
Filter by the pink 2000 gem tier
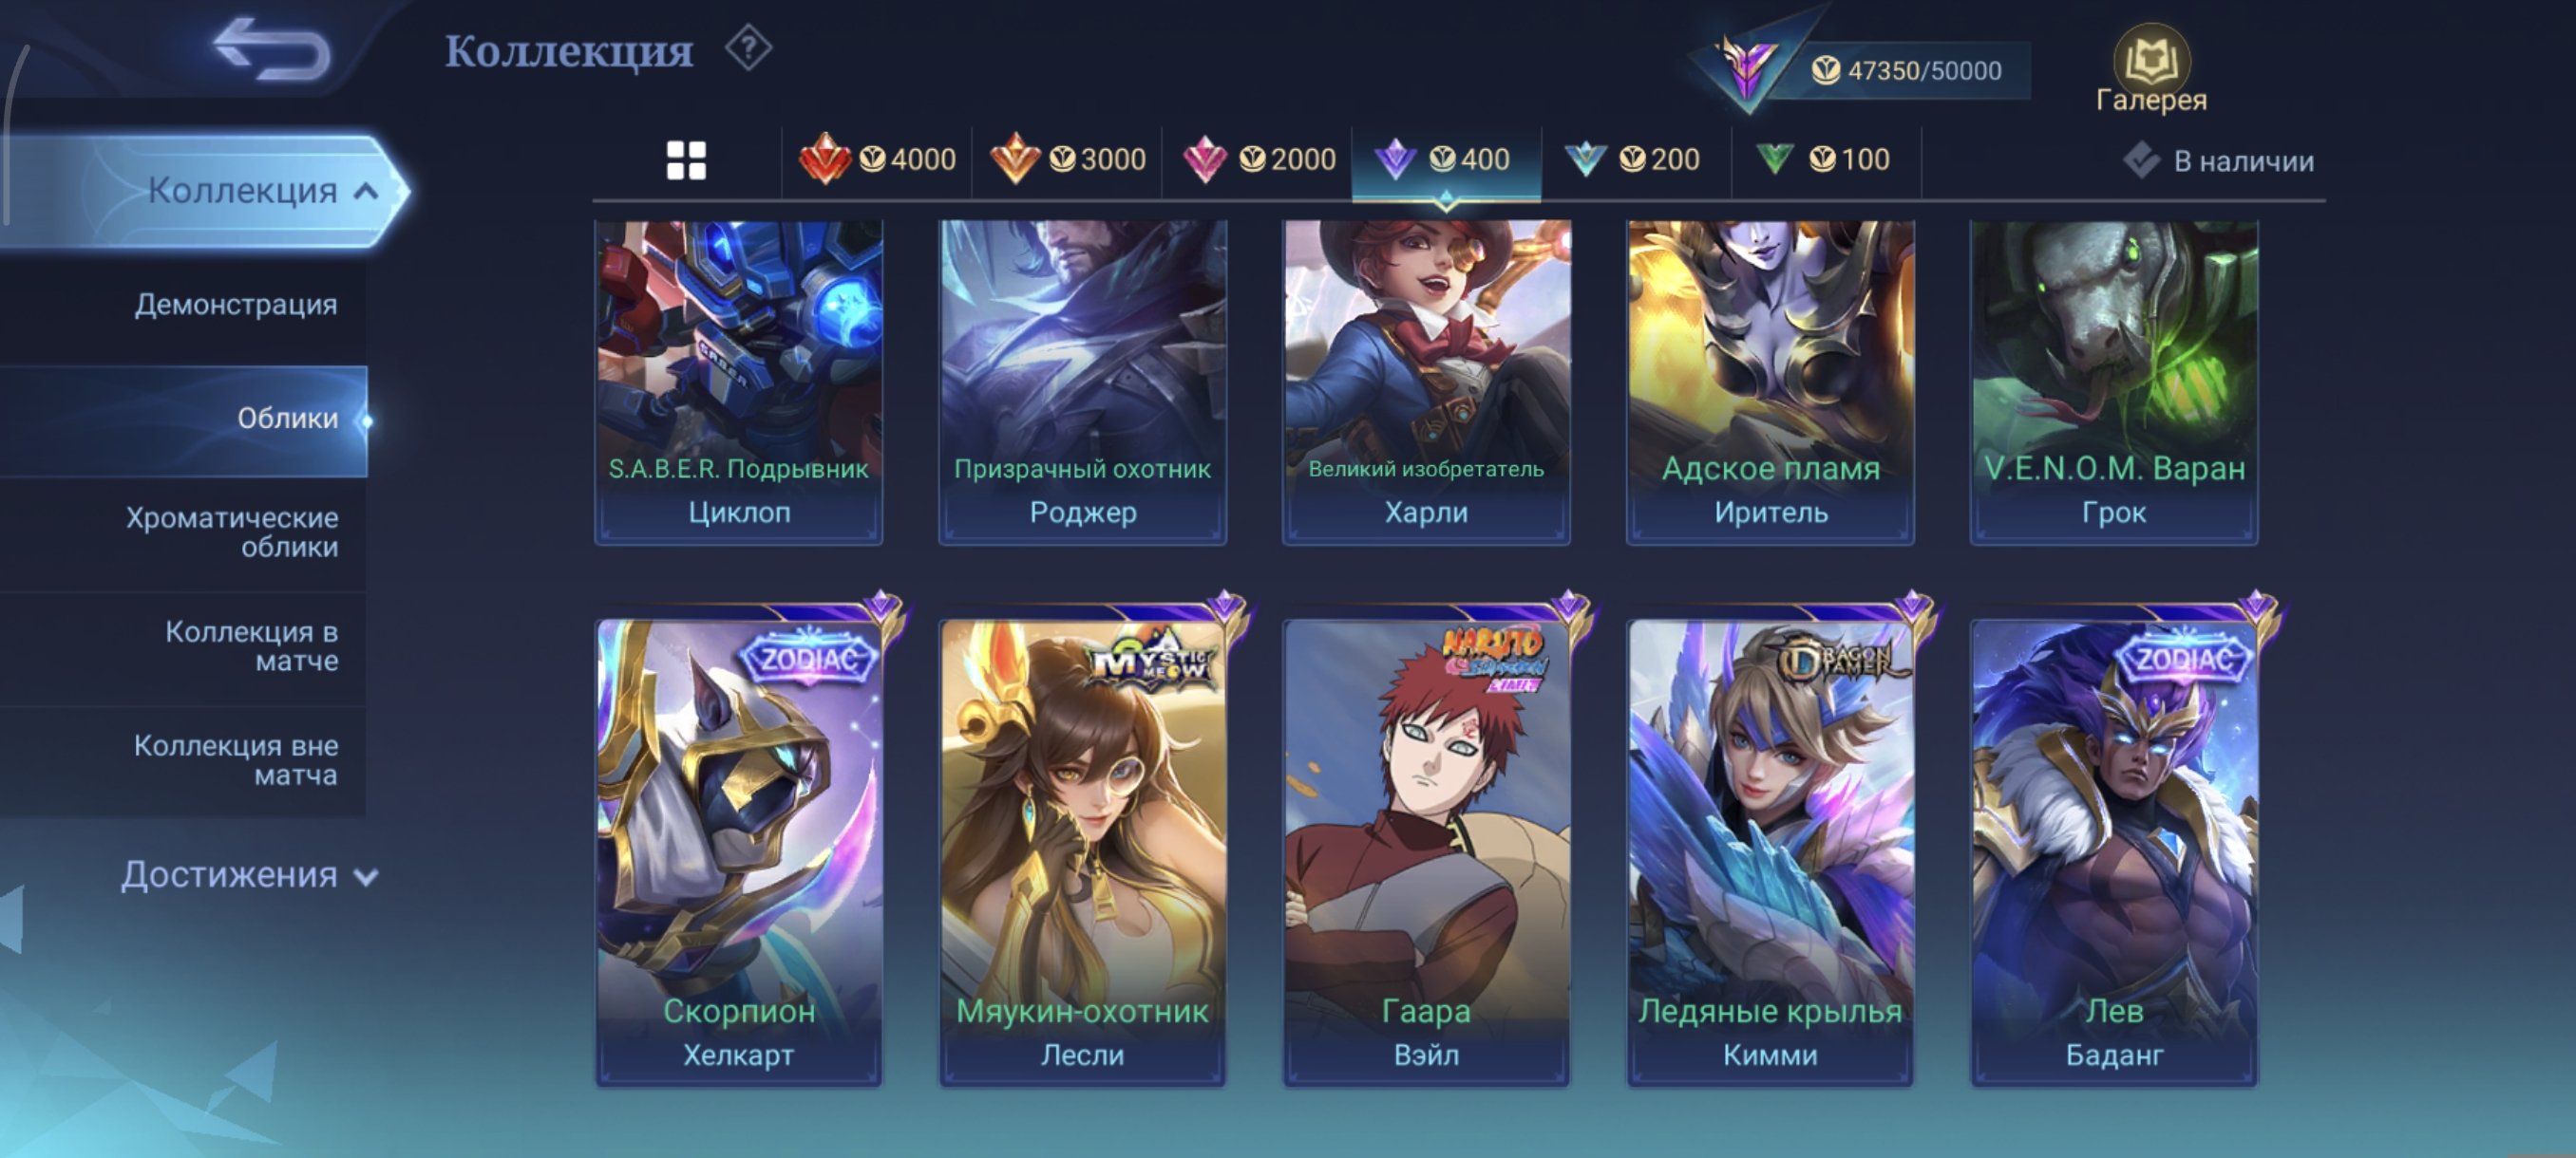click(1258, 159)
